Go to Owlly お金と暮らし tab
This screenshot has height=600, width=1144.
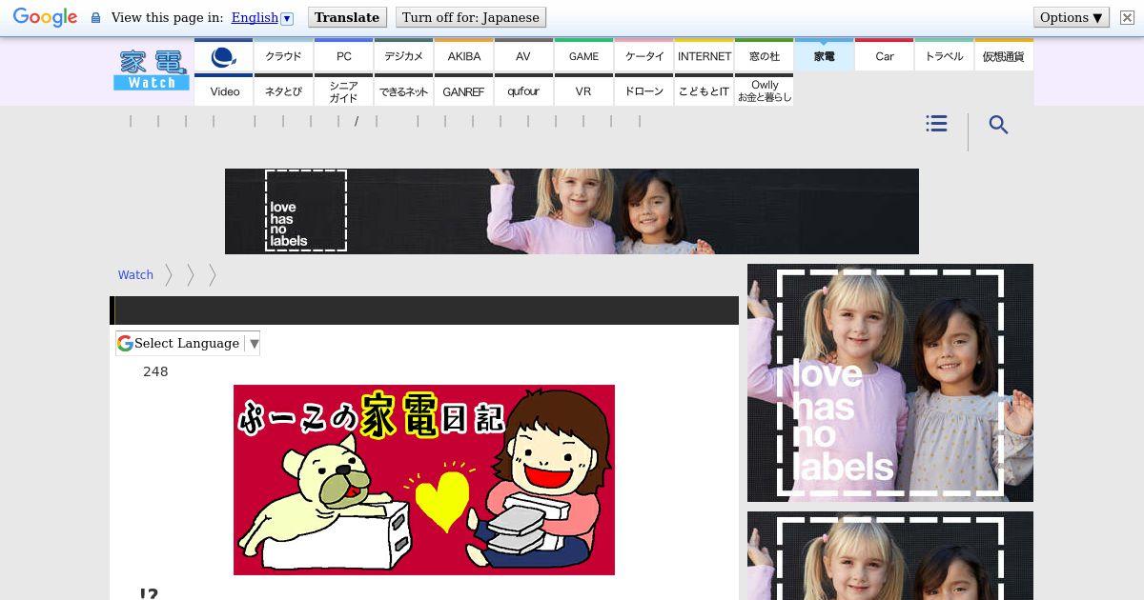click(764, 90)
